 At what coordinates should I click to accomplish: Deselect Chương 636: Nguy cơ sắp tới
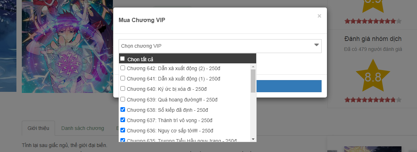tap(123, 130)
